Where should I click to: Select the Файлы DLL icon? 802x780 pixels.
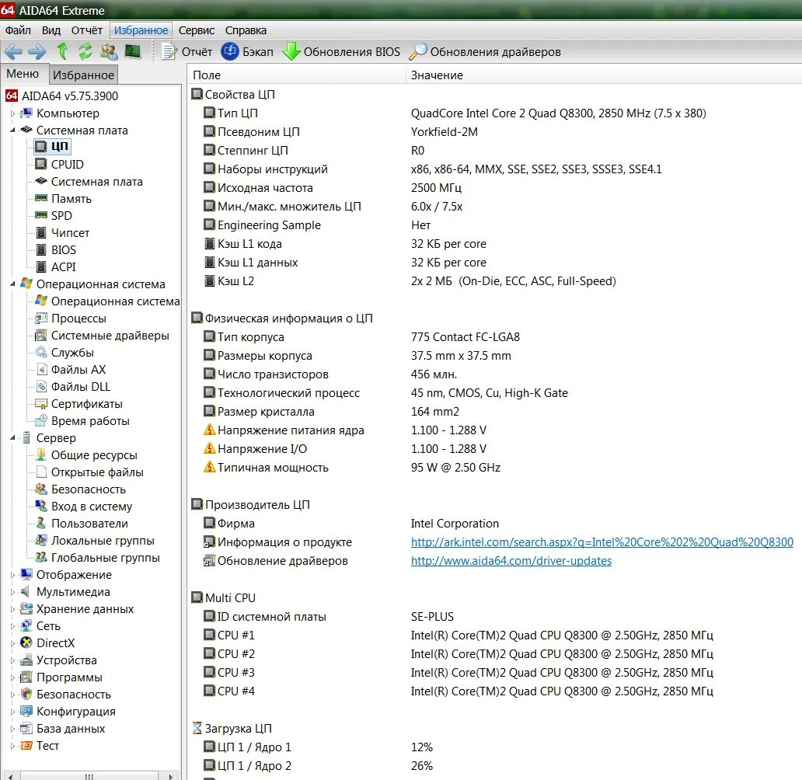pyautogui.click(x=41, y=387)
